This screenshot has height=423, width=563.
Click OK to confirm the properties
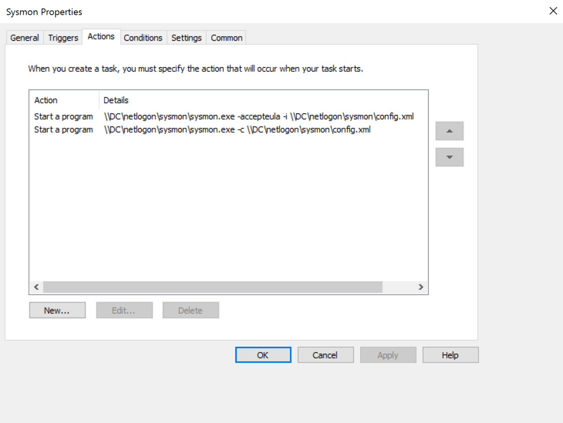pyautogui.click(x=263, y=355)
